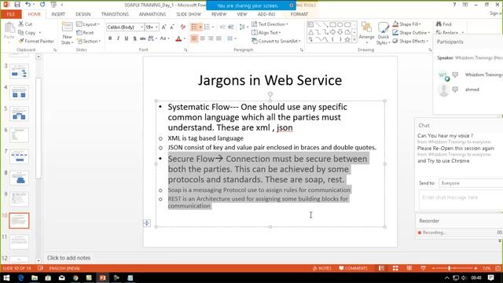
Task: Select the rectangle shape in shapes gallery
Action: tap(332, 24)
